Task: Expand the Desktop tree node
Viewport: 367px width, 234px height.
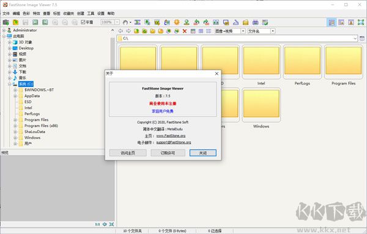Action: [x=10, y=48]
